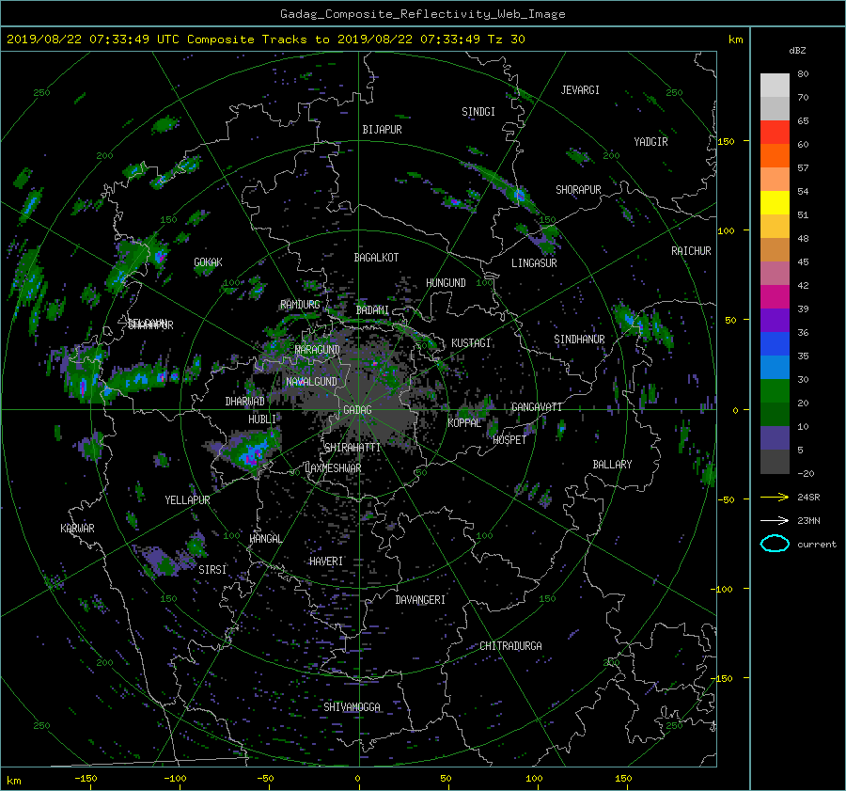This screenshot has width=846, height=791.
Task: Select the bright yellow 54–51 dBZ color band
Action: [775, 202]
